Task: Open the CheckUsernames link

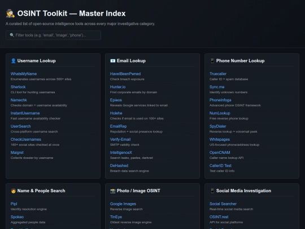Action: (x=25, y=140)
